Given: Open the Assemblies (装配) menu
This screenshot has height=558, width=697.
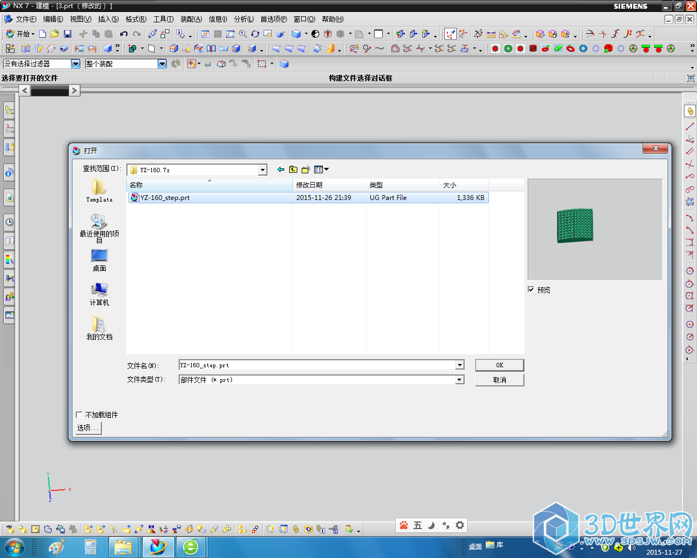Looking at the screenshot, I should coord(191,19).
